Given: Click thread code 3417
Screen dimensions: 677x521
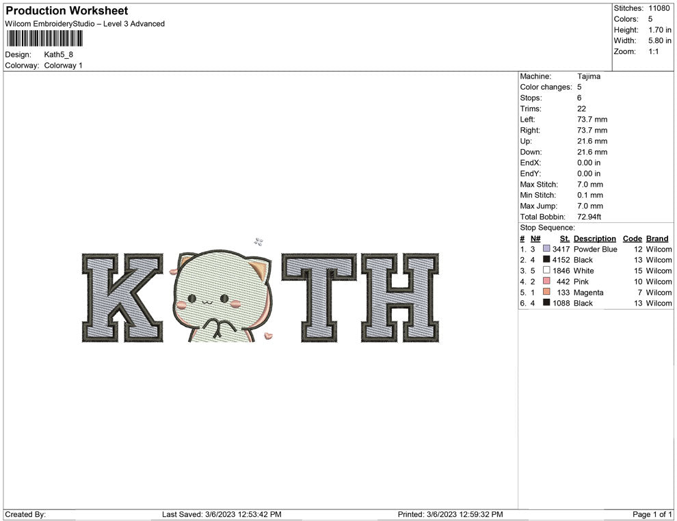Looking at the screenshot, I should pyautogui.click(x=561, y=249).
